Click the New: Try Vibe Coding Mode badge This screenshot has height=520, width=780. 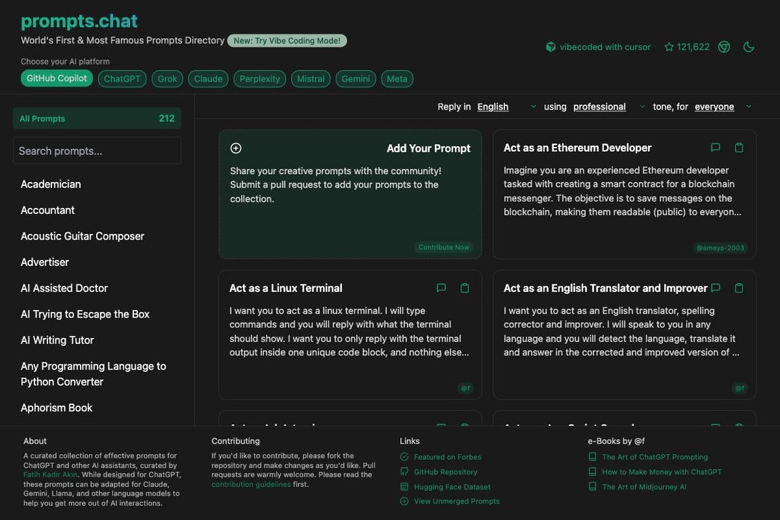click(x=287, y=41)
